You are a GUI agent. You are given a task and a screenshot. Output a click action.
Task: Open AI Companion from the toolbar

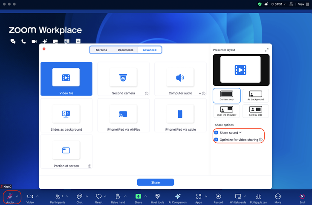coord(178,196)
